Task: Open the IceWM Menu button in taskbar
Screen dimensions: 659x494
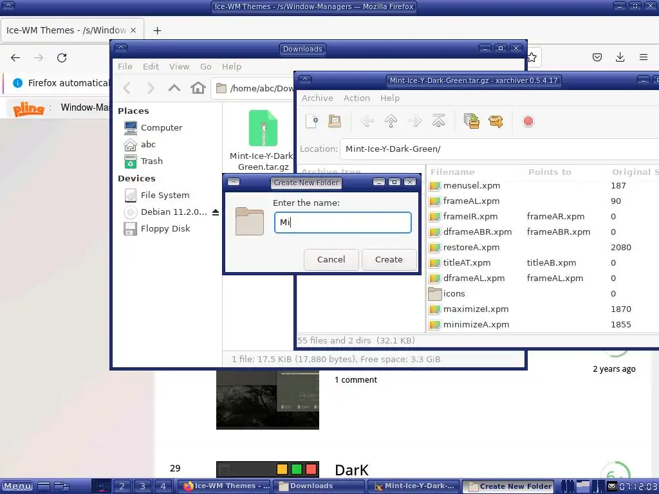Action: coord(17,486)
